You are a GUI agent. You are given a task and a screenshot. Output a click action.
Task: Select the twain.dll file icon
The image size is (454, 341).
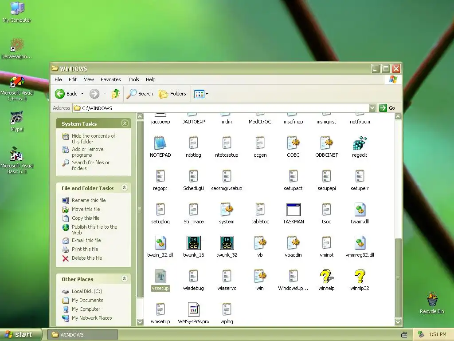click(360, 210)
